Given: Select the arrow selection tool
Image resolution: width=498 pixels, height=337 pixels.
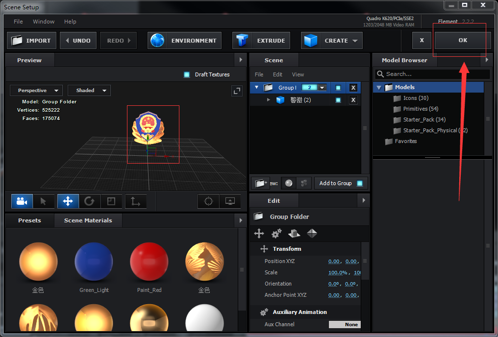Looking at the screenshot, I should tap(44, 201).
